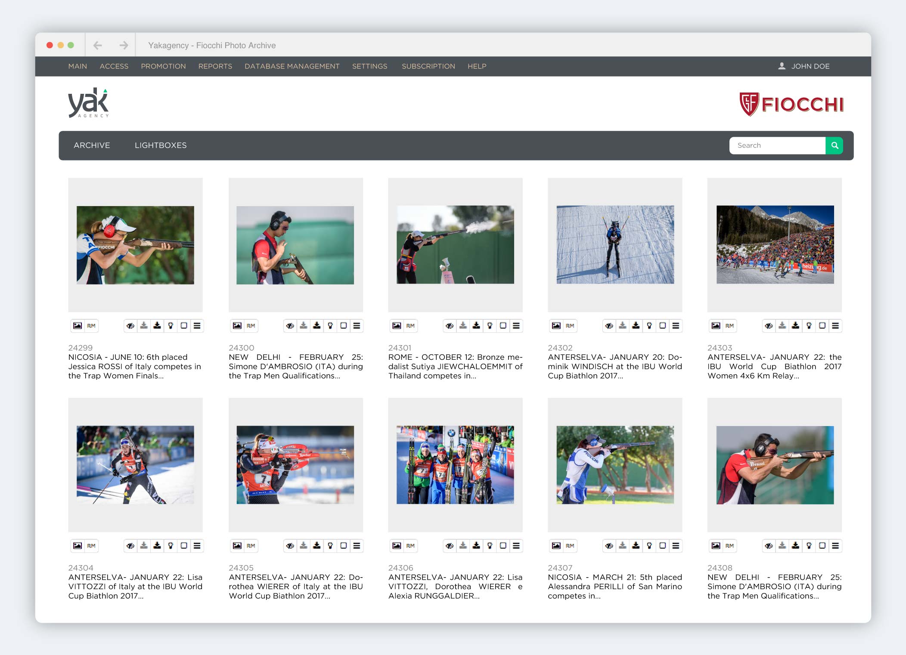The height and width of the screenshot is (655, 906).
Task: Toggle preview eye icon for photo 24299
Action: pyautogui.click(x=130, y=326)
